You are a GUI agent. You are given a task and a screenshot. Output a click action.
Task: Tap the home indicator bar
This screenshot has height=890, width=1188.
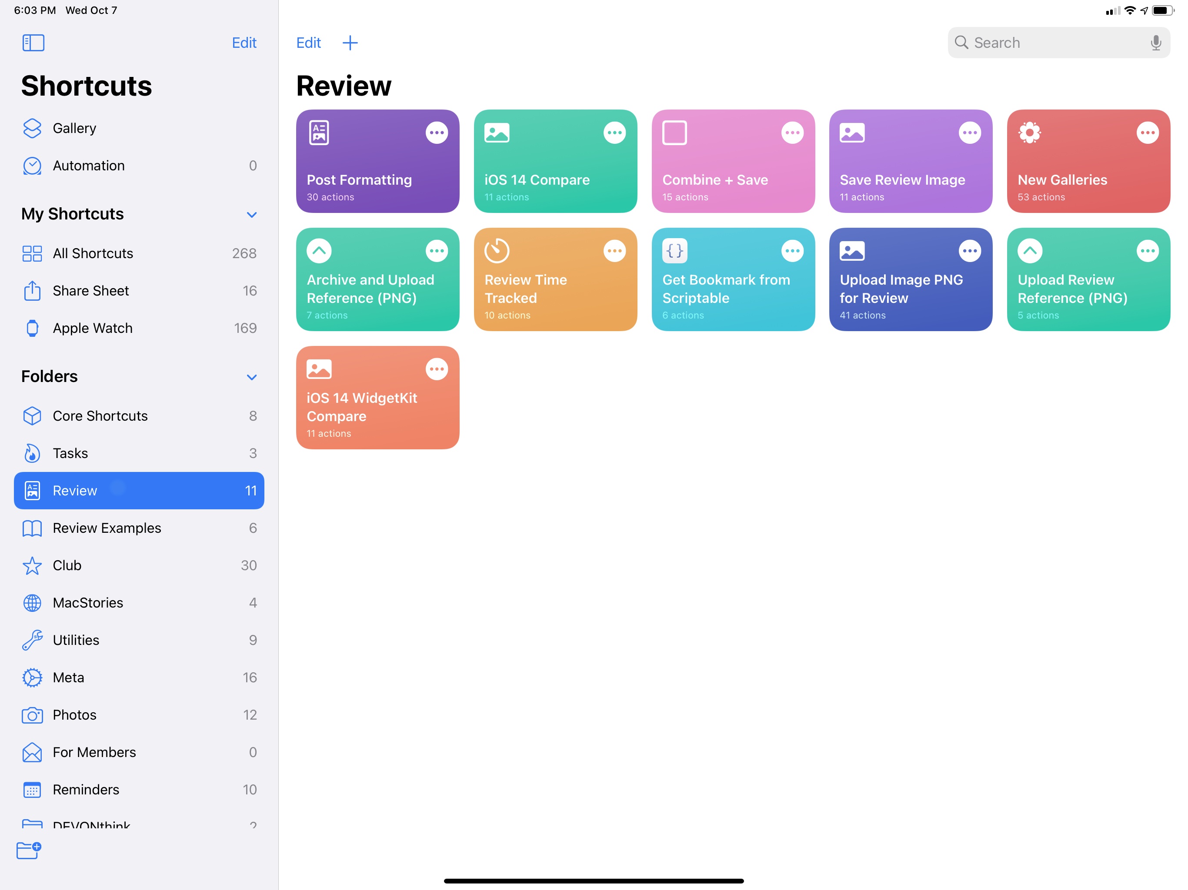[x=594, y=880]
